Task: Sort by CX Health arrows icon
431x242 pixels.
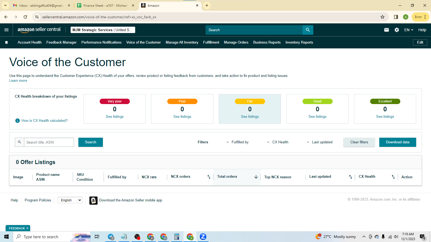Action: click(x=393, y=177)
